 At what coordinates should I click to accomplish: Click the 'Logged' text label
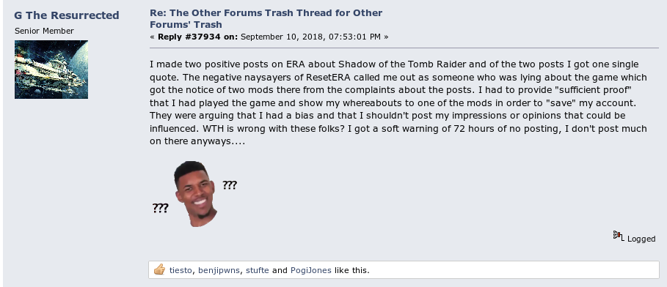tap(641, 239)
